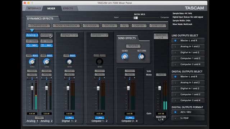Enable the NOISE SUPRESSOR effect
Screen dimensions: 230x129
[x=66, y=25]
